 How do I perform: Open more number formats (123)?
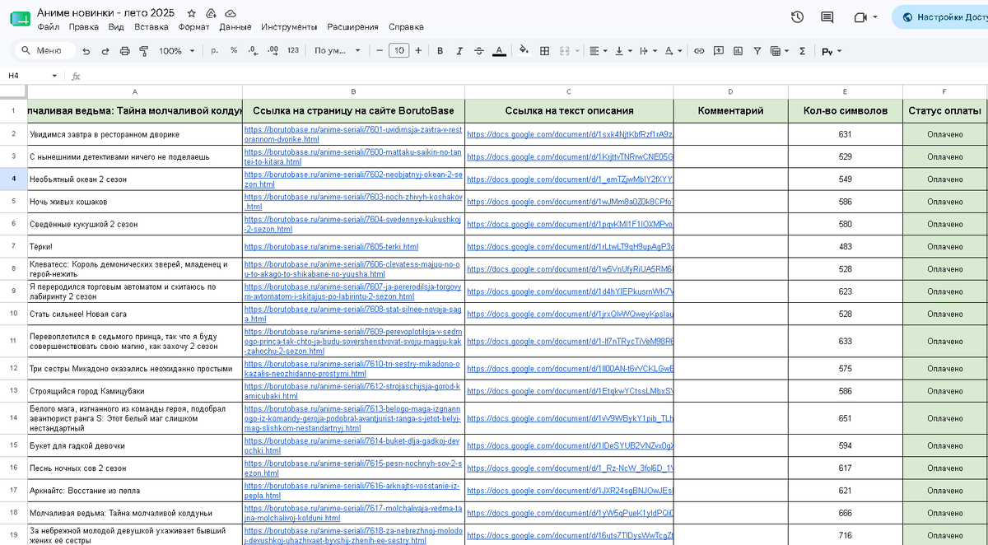coord(293,51)
